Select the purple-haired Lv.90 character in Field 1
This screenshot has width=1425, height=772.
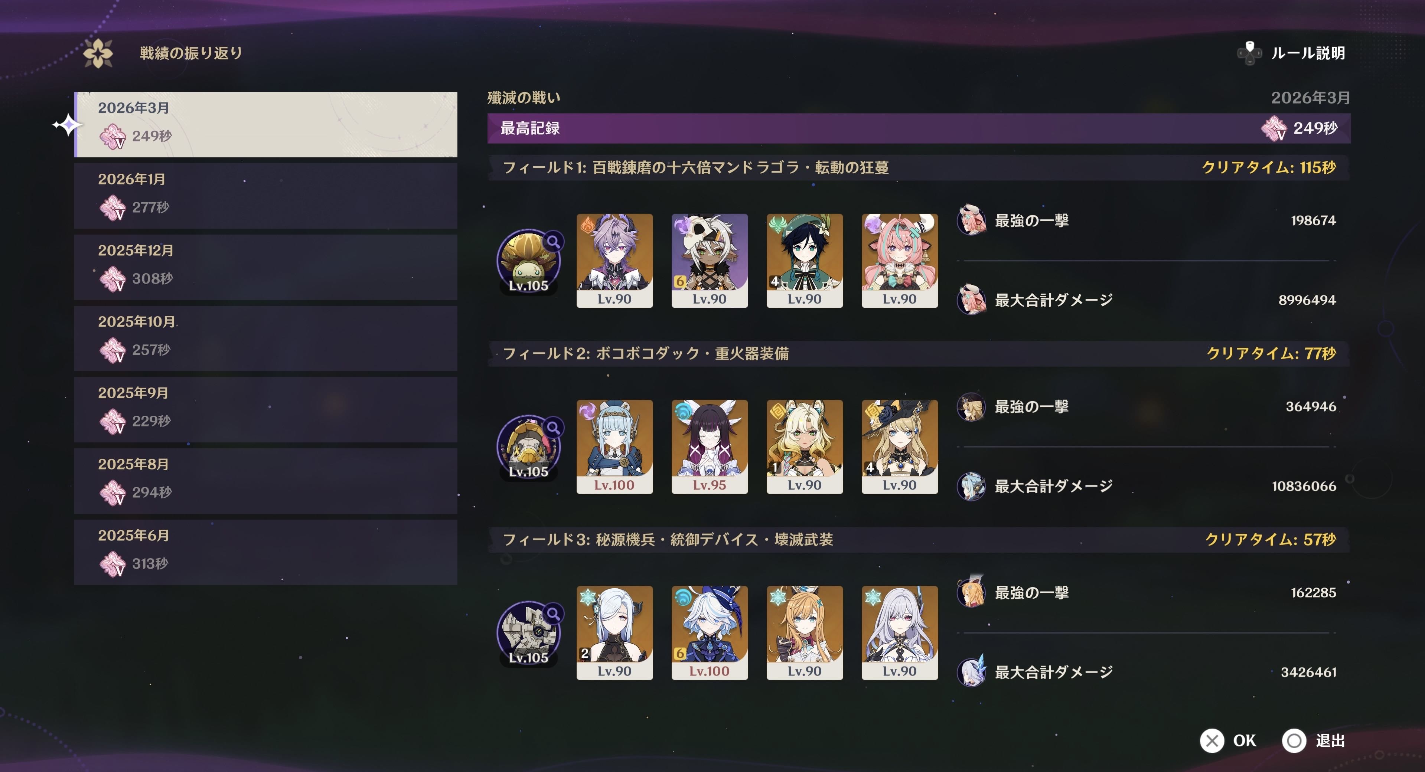(x=614, y=261)
